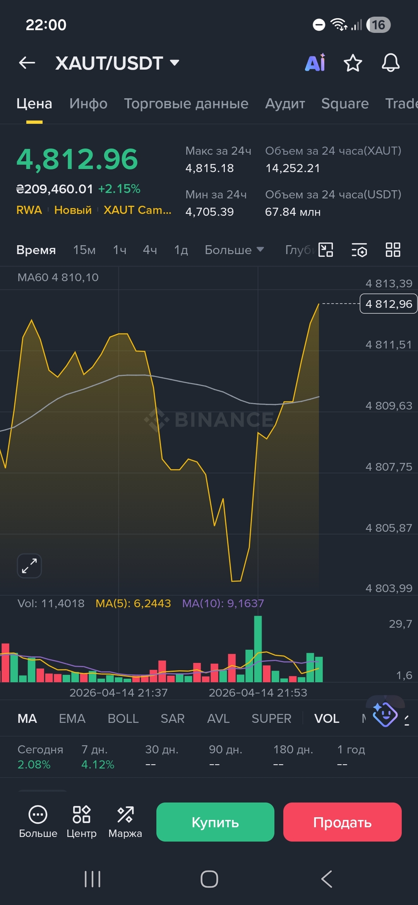Enable the SAR indicator
The image size is (418, 905).
(x=173, y=719)
